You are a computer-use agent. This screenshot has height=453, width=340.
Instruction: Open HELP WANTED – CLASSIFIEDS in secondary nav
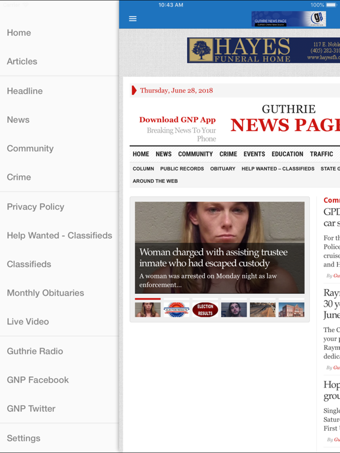coord(278,169)
